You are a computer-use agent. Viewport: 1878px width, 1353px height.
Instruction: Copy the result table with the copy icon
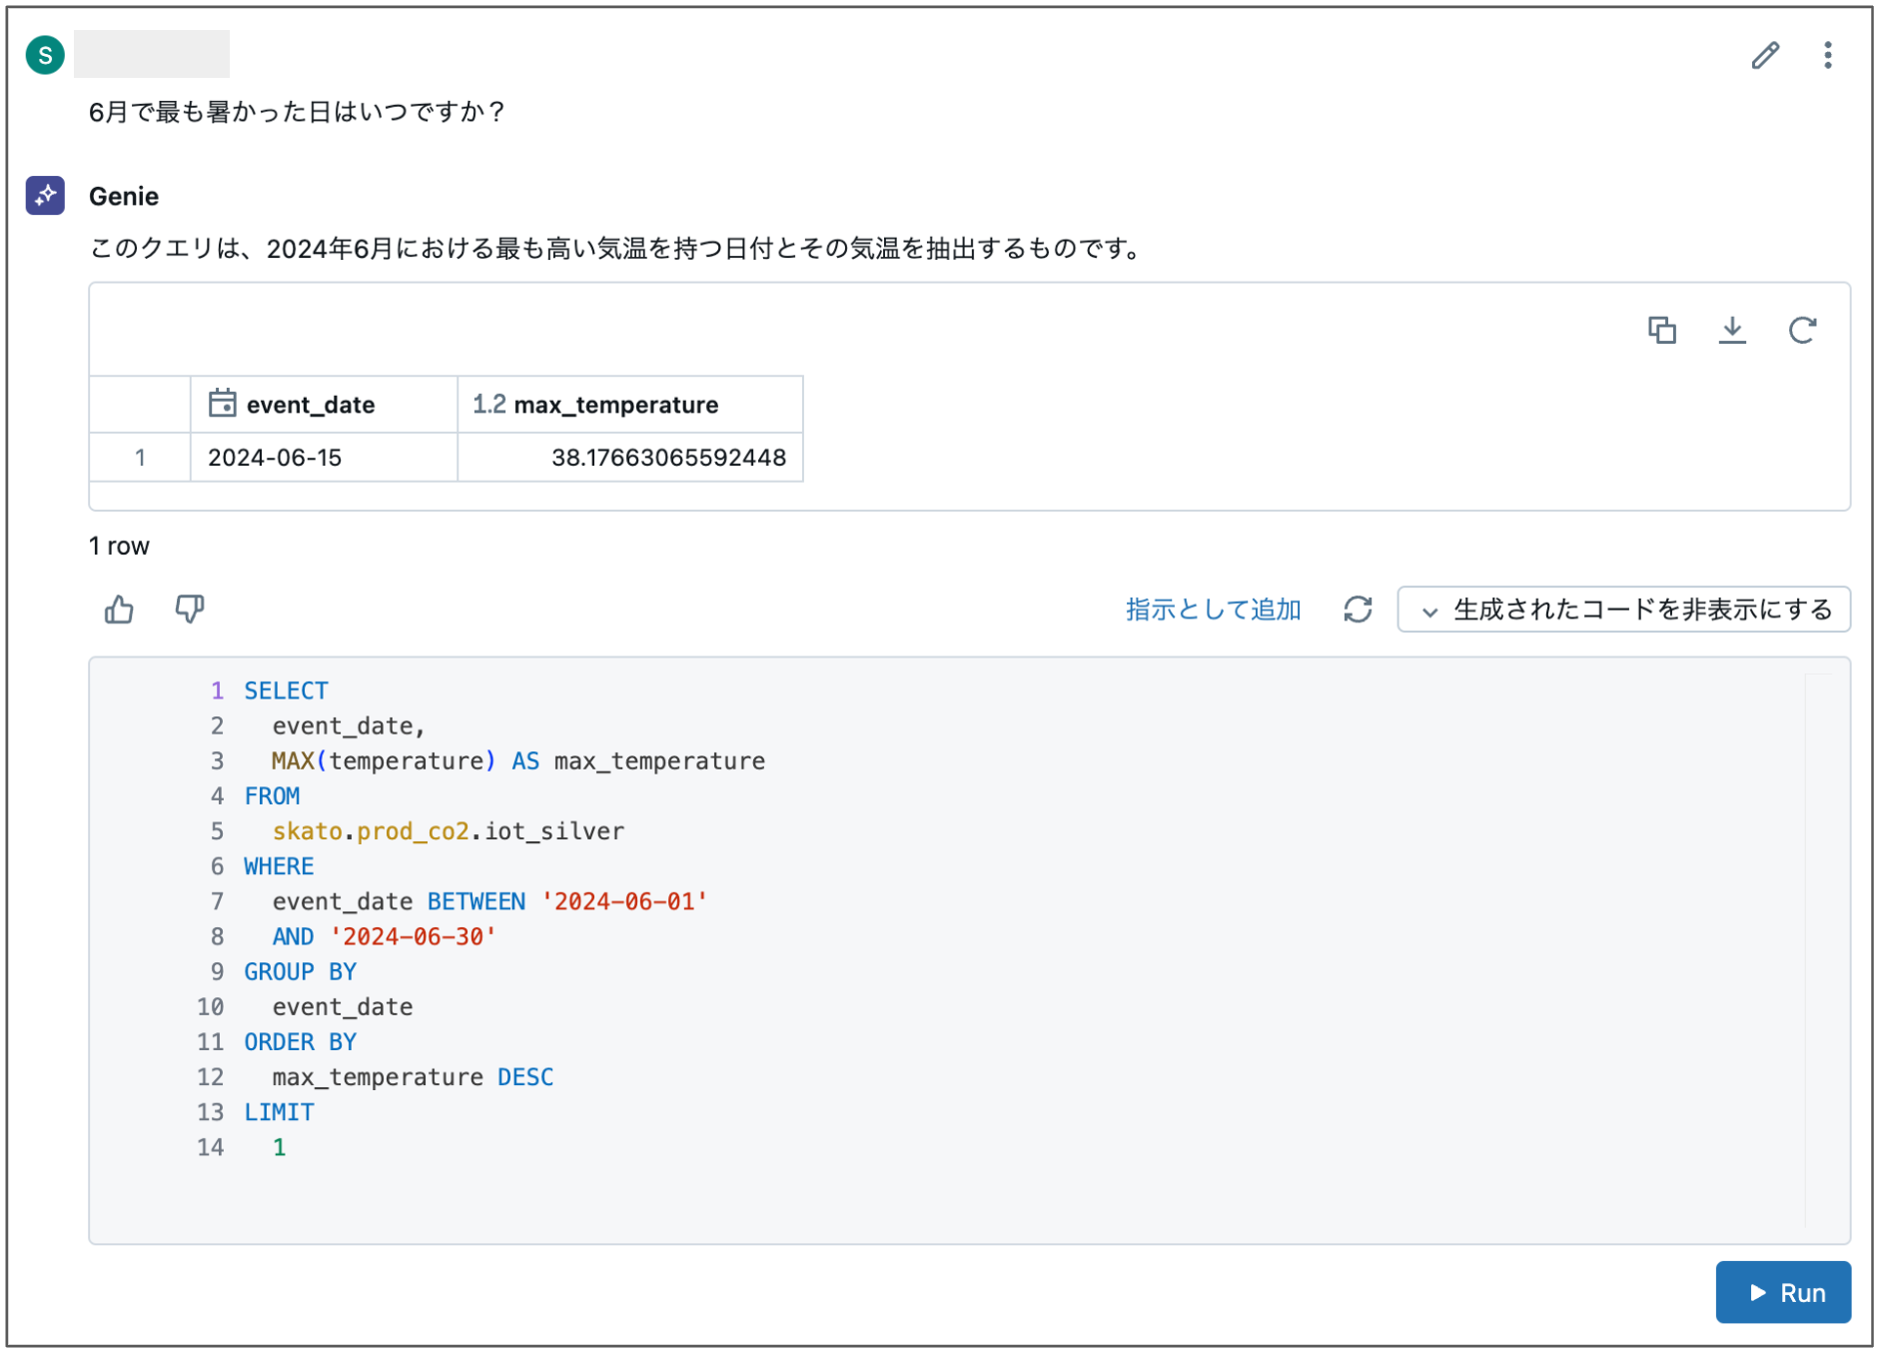[1662, 330]
